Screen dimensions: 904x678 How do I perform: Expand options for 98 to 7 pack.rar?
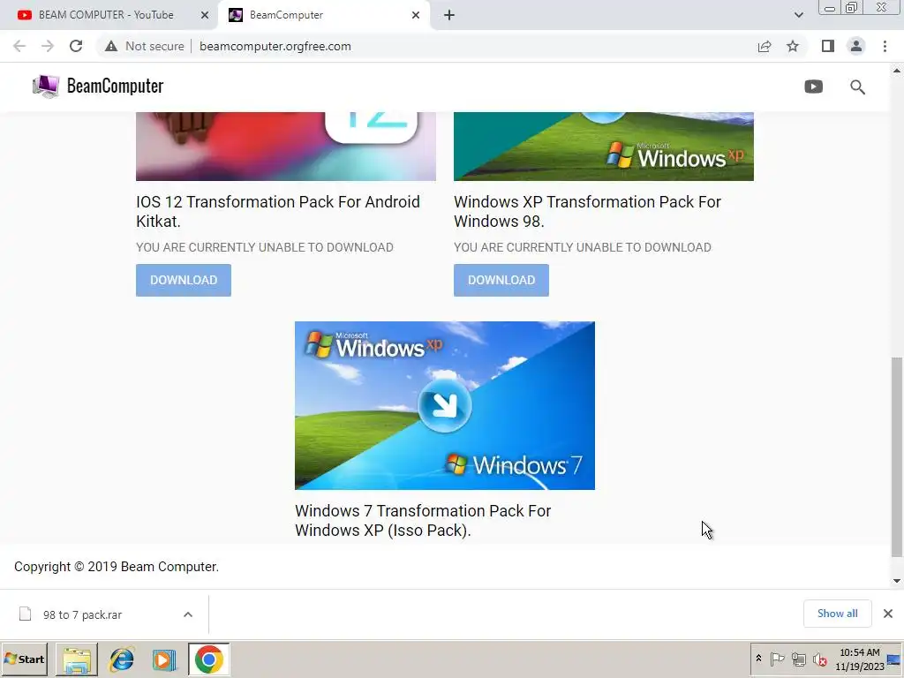click(x=188, y=614)
